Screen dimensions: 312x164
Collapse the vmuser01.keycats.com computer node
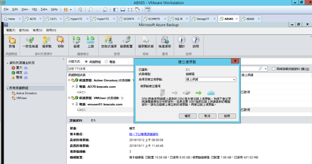[73, 104]
